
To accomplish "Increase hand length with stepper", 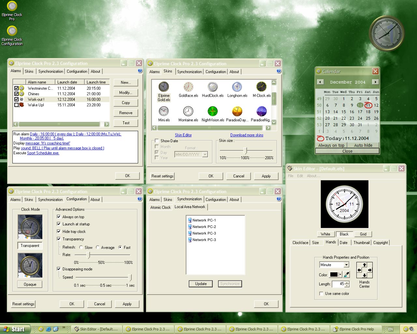I will pos(347,283).
